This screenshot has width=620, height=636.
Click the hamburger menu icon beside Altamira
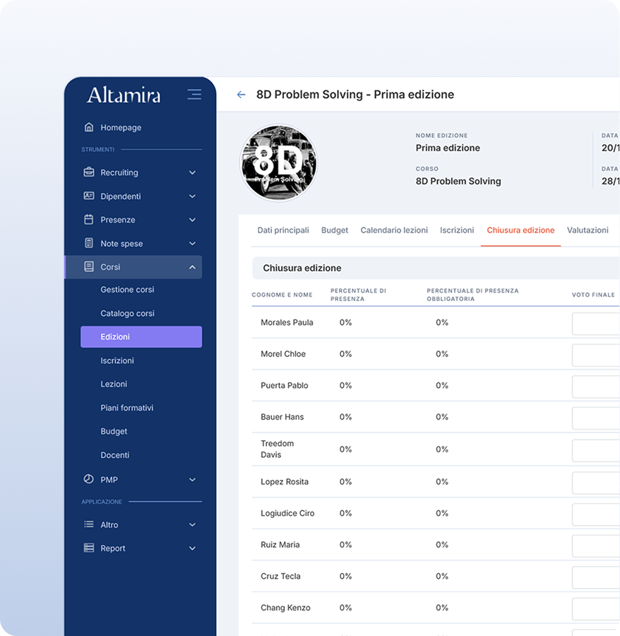(194, 95)
